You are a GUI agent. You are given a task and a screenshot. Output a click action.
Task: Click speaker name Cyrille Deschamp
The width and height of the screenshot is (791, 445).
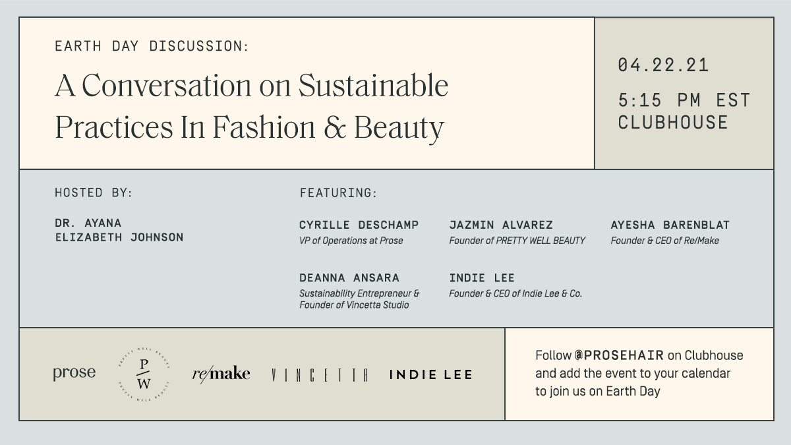click(359, 225)
